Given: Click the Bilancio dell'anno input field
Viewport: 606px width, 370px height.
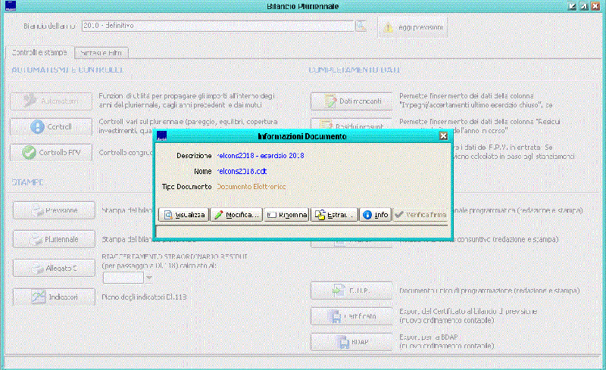Looking at the screenshot, I should pos(218,26).
